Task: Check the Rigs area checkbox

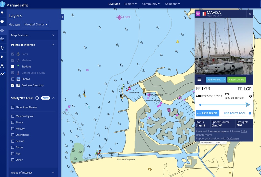Action: (x=13, y=154)
